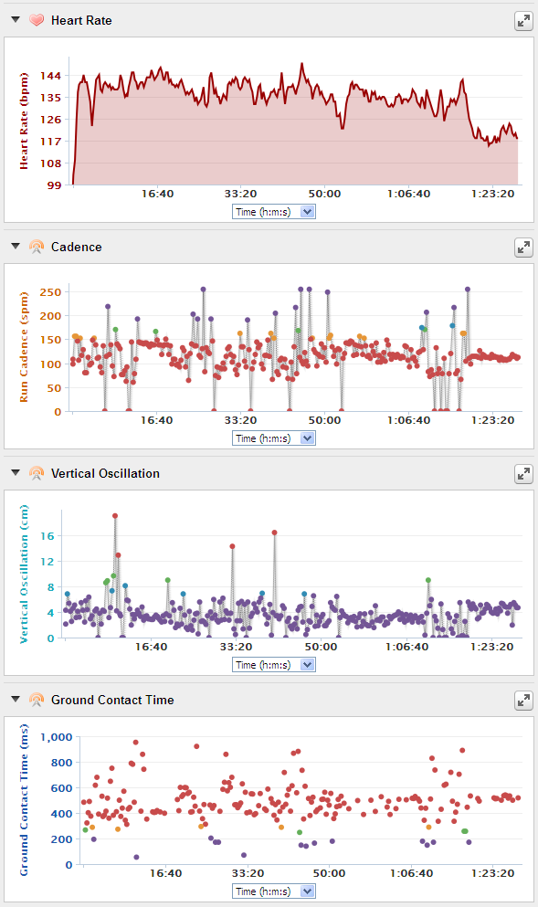Expand Cadence chart to full size
This screenshot has width=538, height=907.
click(523, 248)
